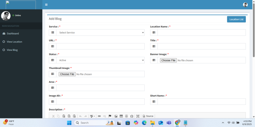This screenshot has height=127, width=255.
Task: Select Paste as plain text icon
Action: 69,116
